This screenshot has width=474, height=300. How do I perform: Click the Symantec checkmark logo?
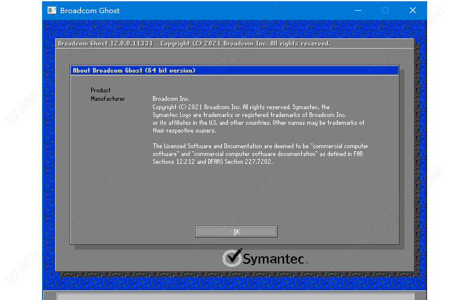click(x=232, y=257)
